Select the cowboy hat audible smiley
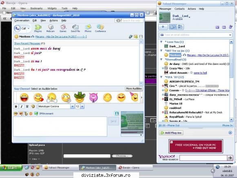 80,97
